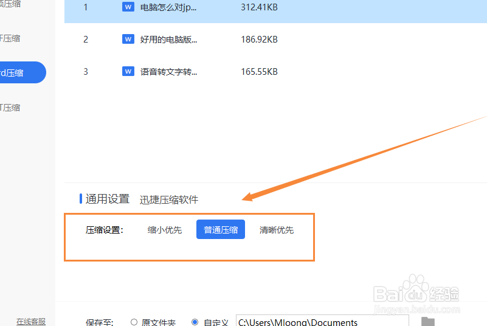
Task: Click 通用设置 heading
Action: 108,199
